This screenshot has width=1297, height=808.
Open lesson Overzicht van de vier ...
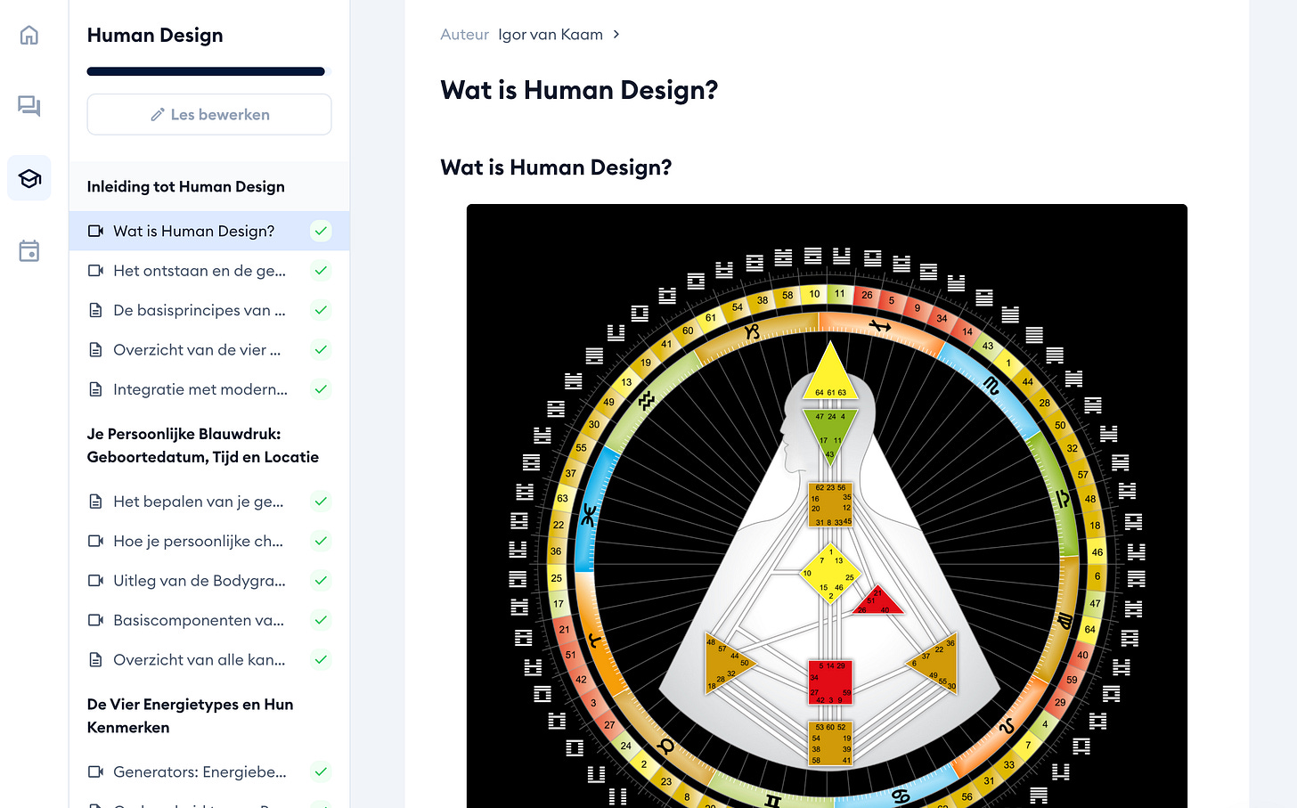[x=209, y=350]
